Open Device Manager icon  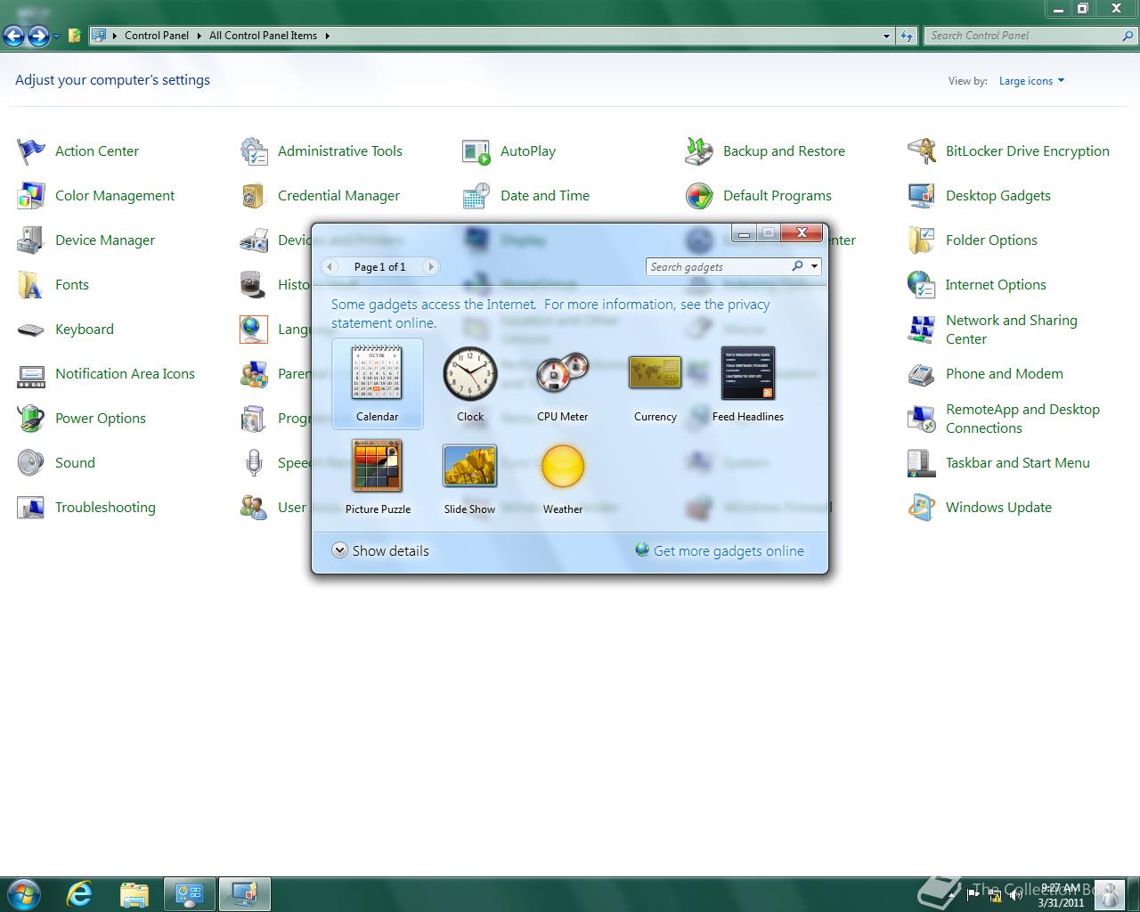click(30, 240)
